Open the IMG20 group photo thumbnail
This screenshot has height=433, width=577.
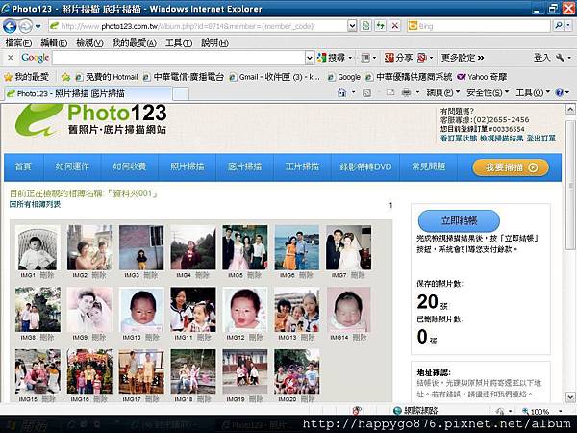[x=296, y=371]
